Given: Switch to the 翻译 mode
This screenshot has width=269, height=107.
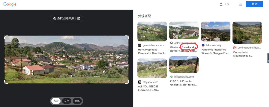Looking at the screenshot, I should tap(77, 101).
